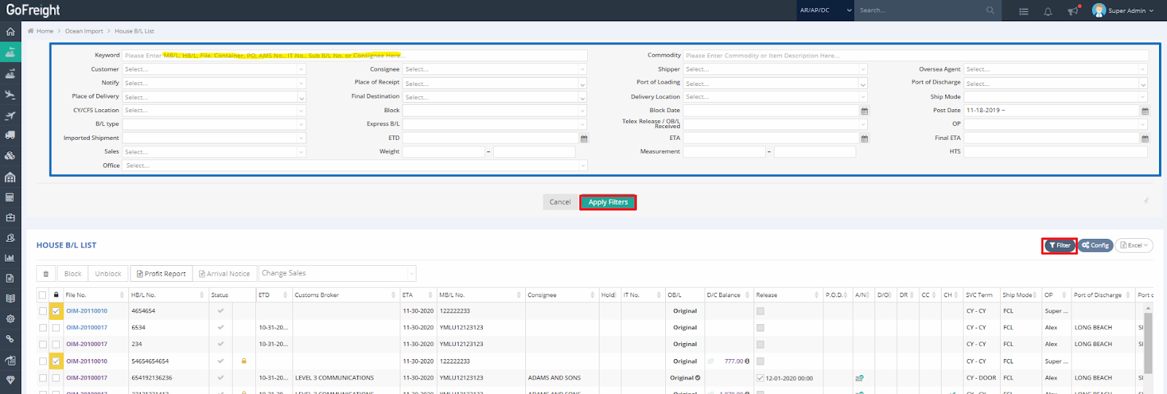This screenshot has width=1167, height=394.
Task: Click into the Keyword input field
Action: (x=354, y=55)
